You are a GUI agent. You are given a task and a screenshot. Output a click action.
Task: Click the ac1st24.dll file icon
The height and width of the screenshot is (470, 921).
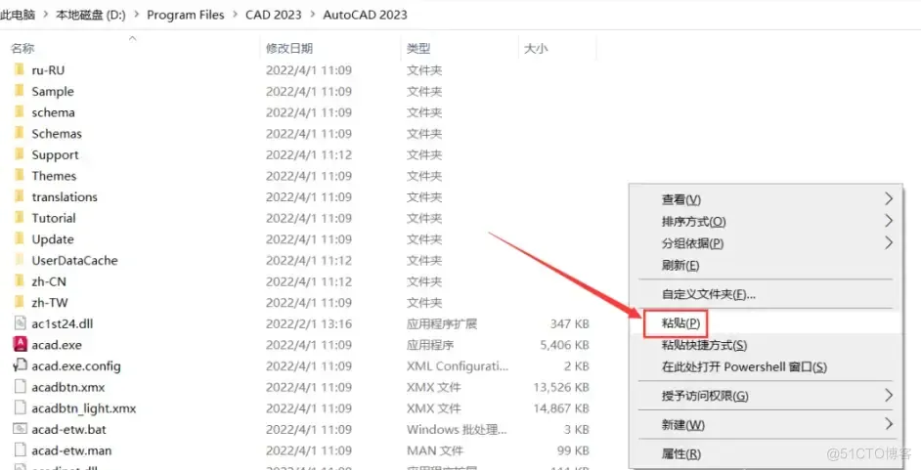(20, 323)
